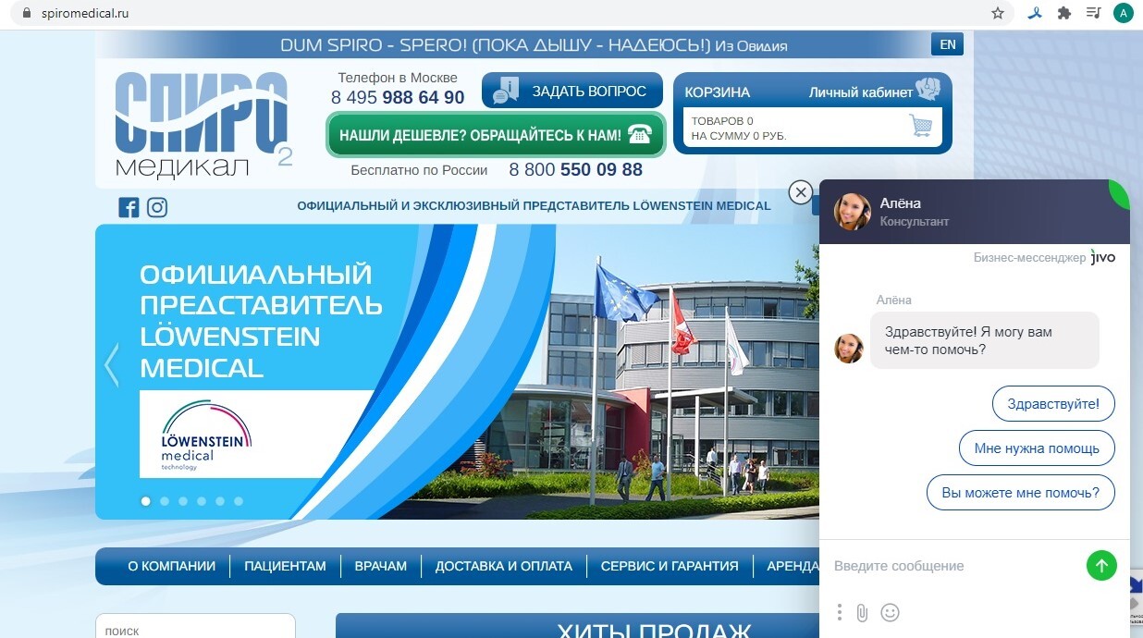Select the third banner slide dot

[x=182, y=501]
